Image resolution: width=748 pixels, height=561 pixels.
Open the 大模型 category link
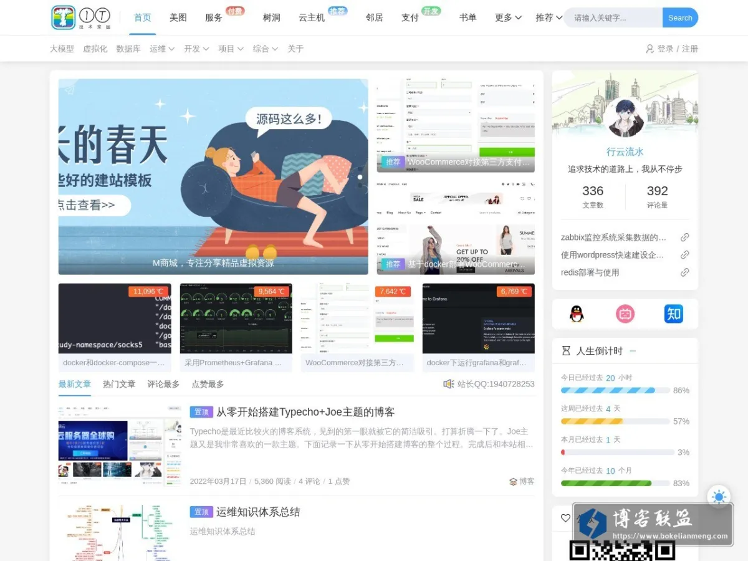point(62,49)
